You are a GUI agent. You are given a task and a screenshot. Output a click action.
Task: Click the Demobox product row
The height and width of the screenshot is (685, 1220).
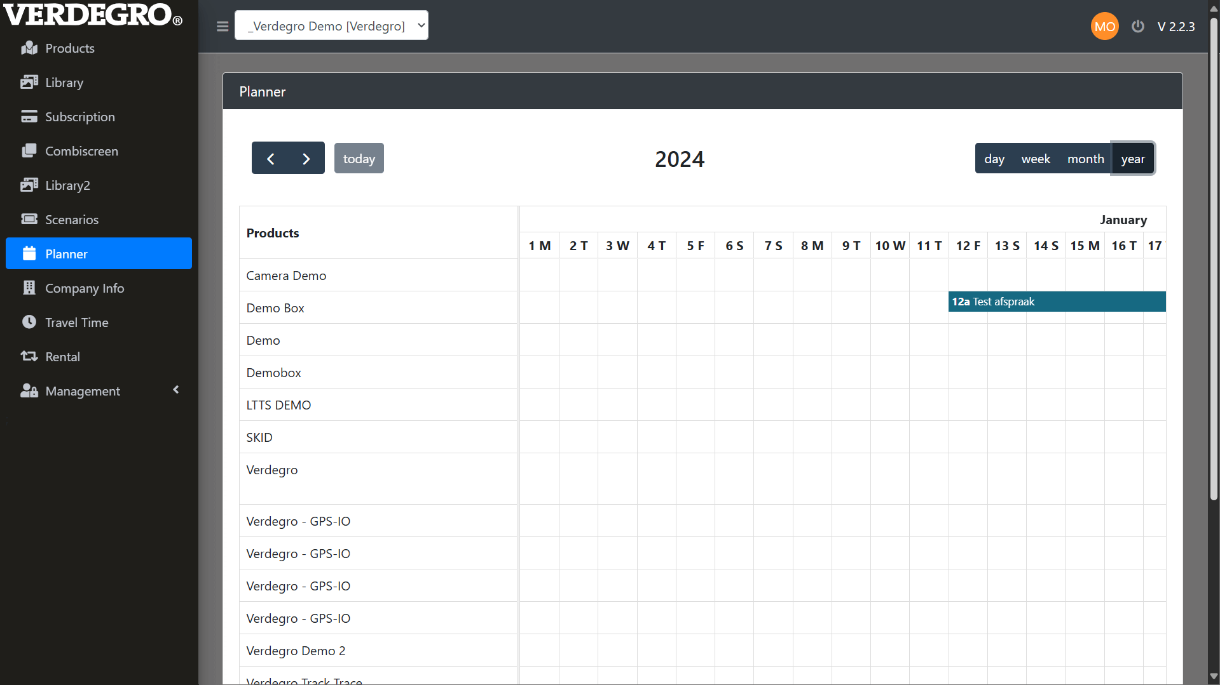click(x=379, y=373)
